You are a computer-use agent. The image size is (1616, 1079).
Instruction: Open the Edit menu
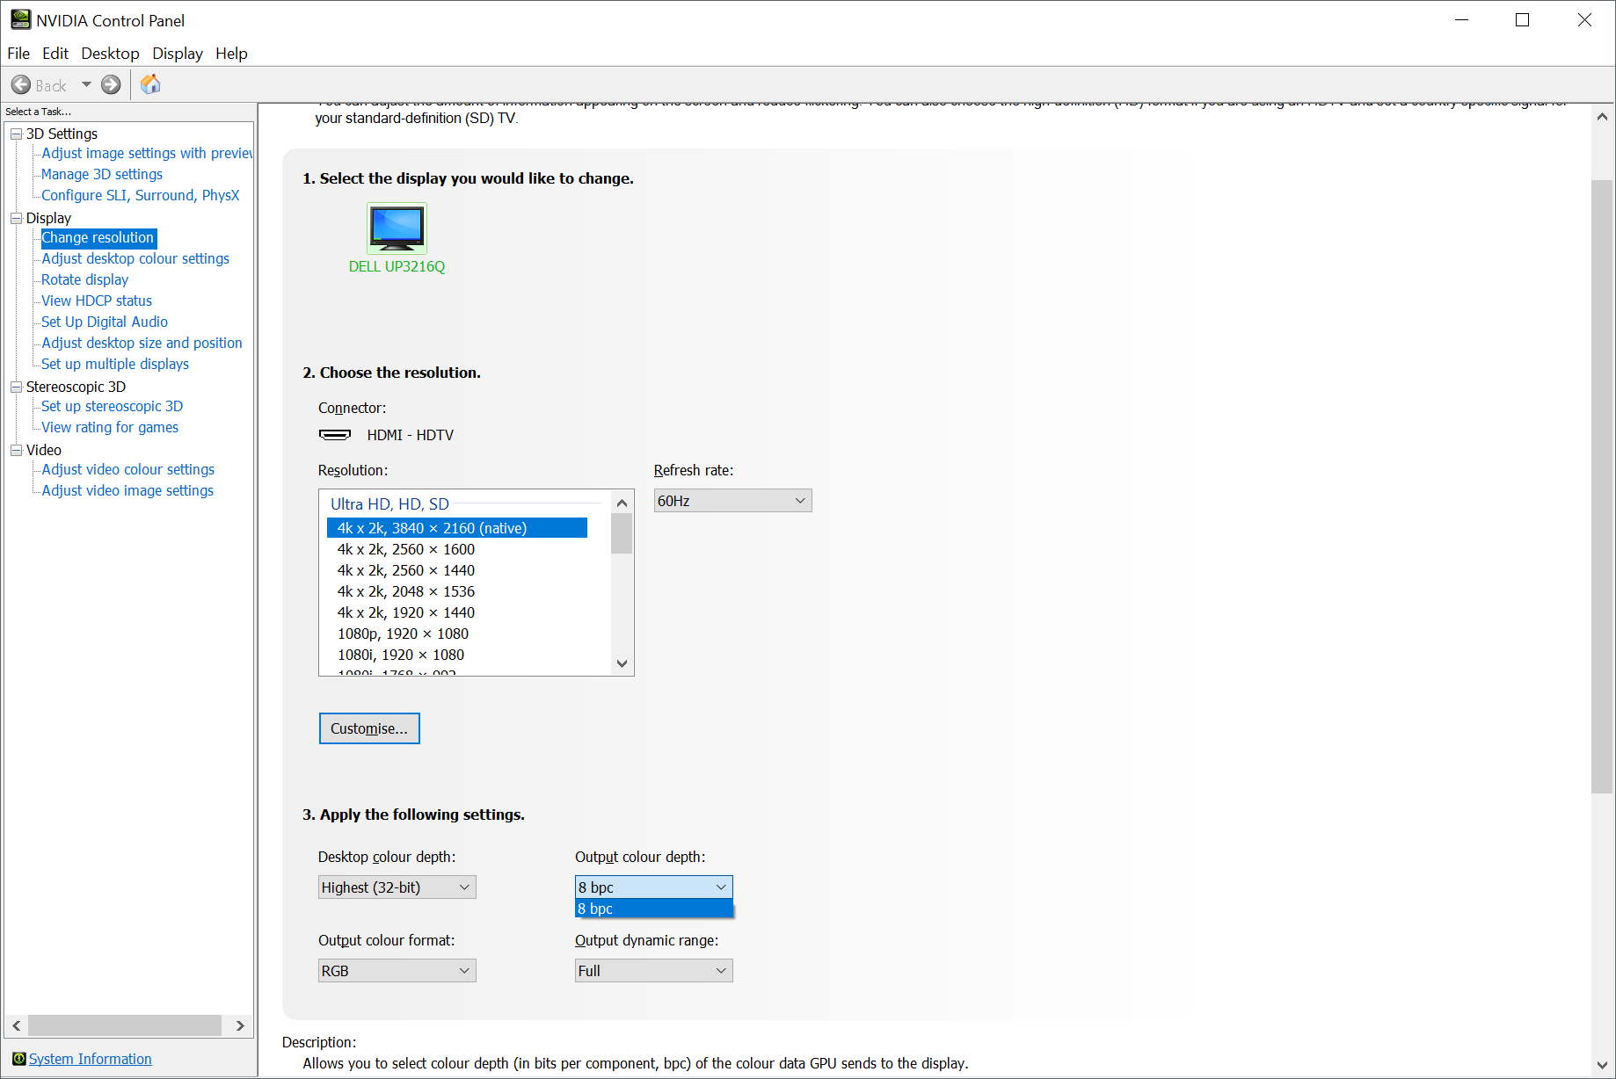coord(55,54)
